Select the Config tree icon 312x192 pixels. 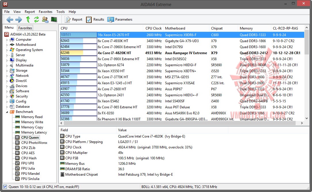(x=12, y=101)
